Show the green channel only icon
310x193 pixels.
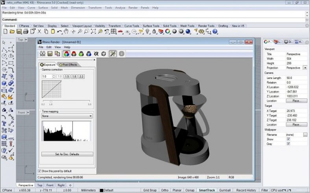tap(81, 54)
